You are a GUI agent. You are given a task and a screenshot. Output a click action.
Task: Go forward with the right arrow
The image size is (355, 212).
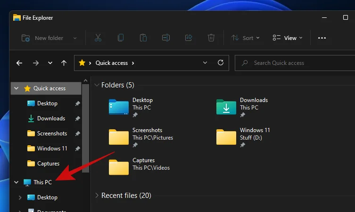[x=35, y=63]
